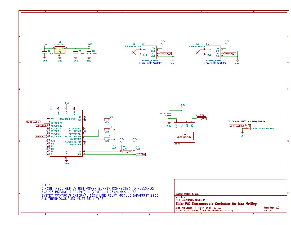Screen dimensions: 291x225
Task: Click 'Thermocouple Amplifier' text under U3
Action: (x=150, y=63)
